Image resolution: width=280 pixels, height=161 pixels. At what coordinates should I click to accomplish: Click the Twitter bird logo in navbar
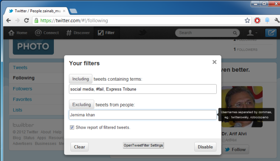[x=143, y=33]
